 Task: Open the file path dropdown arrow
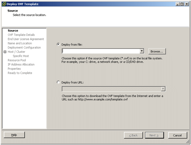click(x=141, y=51)
